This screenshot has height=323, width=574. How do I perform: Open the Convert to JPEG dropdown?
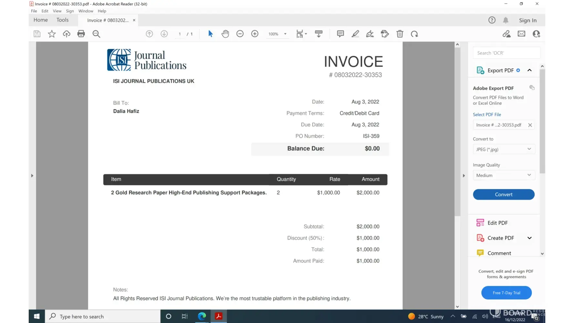coord(504,149)
